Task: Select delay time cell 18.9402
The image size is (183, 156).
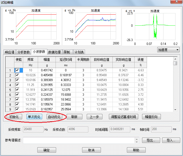Action: click(x=66, y=100)
